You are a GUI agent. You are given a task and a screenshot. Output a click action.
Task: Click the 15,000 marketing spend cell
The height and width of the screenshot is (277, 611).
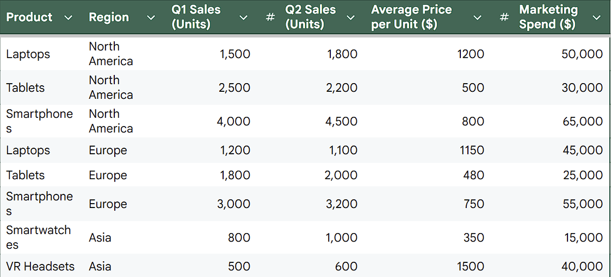tap(582, 237)
